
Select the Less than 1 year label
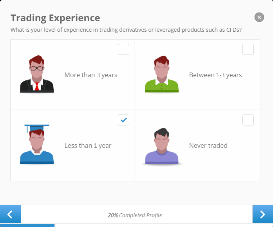[x=88, y=145]
